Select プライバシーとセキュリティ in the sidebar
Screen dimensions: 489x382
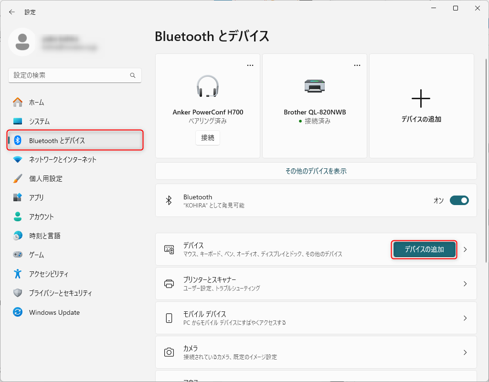coord(75,293)
